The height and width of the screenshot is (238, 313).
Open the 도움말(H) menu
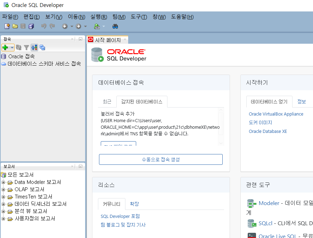coord(182,17)
